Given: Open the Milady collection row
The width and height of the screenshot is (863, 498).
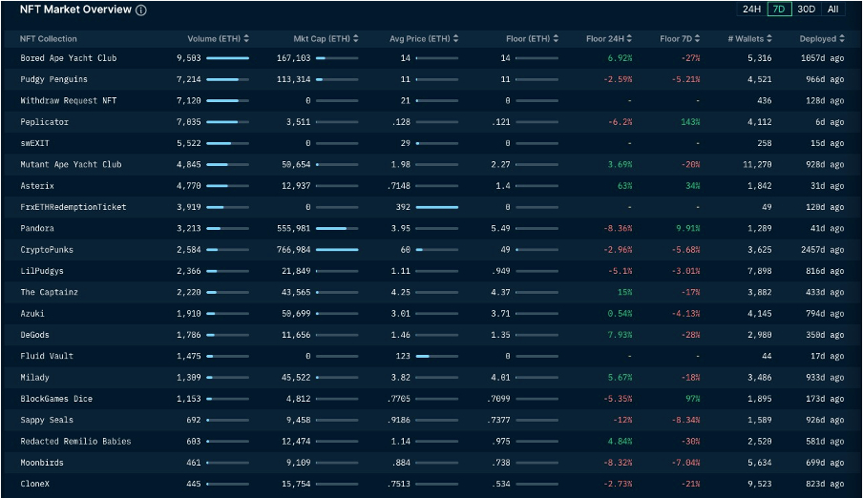Looking at the screenshot, I should click(34, 378).
